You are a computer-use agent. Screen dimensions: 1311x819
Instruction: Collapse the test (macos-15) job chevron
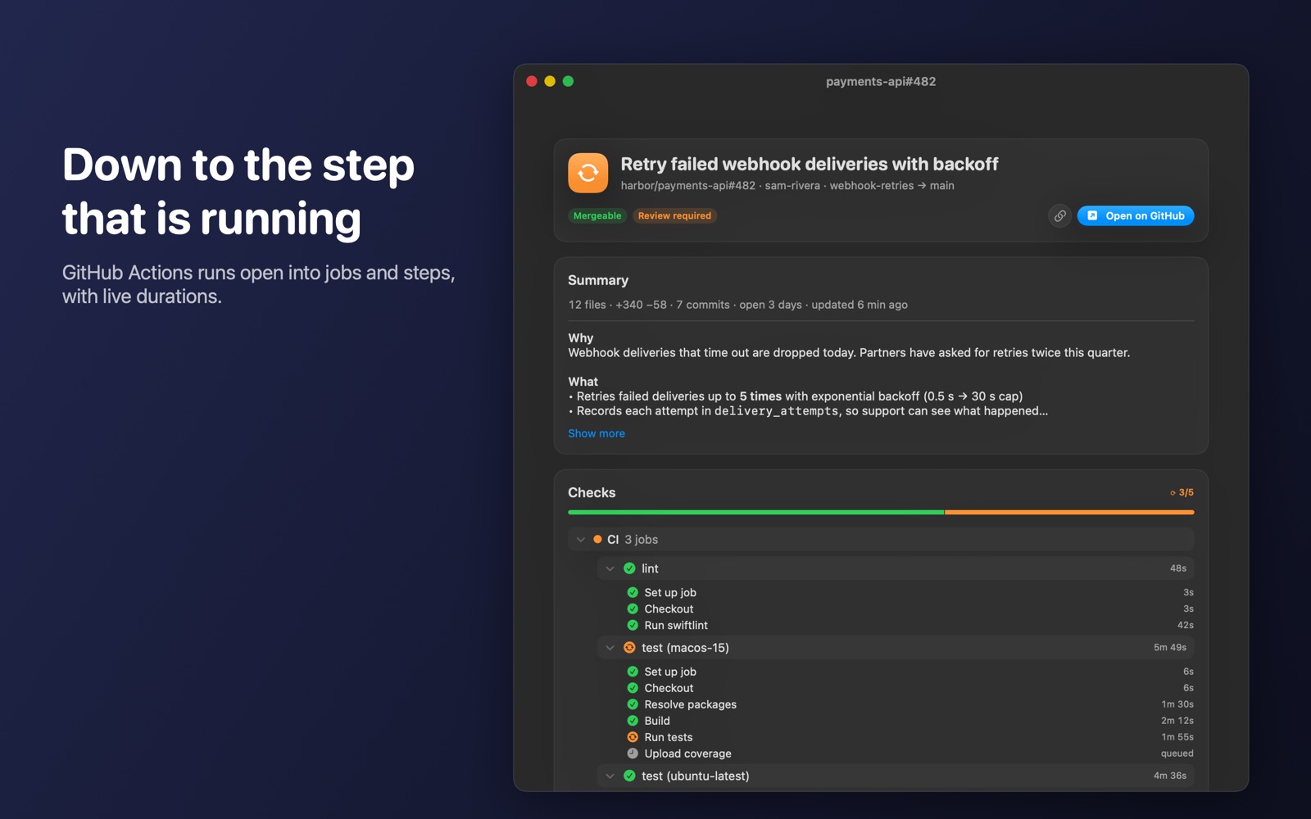click(610, 648)
